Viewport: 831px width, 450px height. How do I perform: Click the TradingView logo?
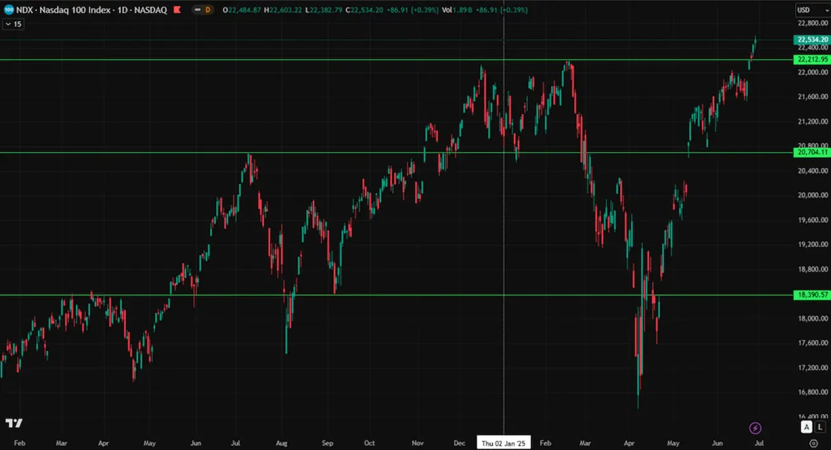tap(14, 423)
